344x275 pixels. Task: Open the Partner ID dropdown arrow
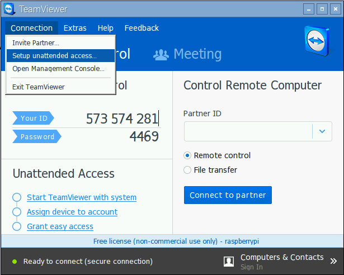pos(322,131)
